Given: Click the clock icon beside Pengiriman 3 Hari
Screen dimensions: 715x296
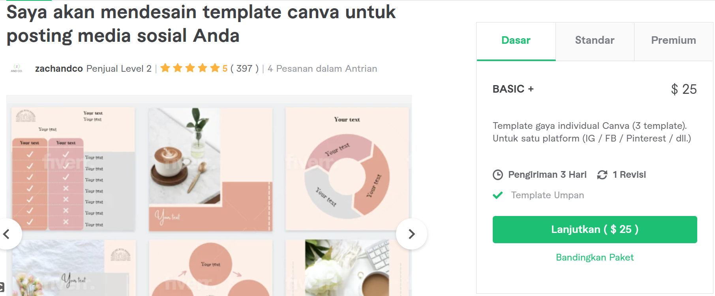Looking at the screenshot, I should click(x=498, y=174).
